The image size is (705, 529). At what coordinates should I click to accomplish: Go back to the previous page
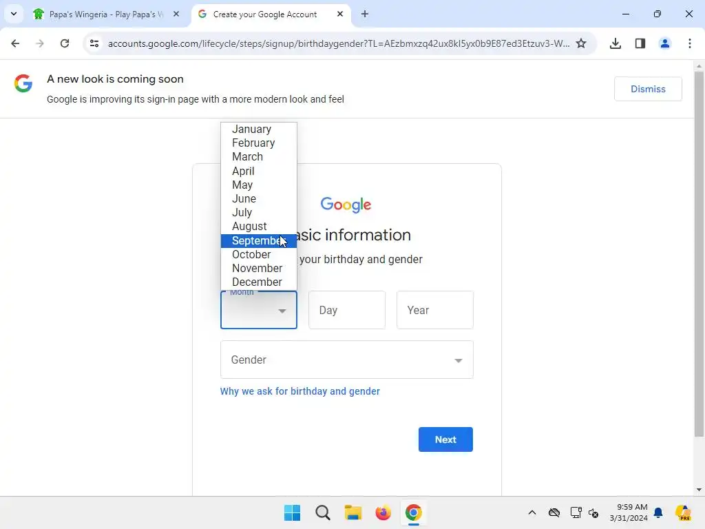click(x=15, y=43)
